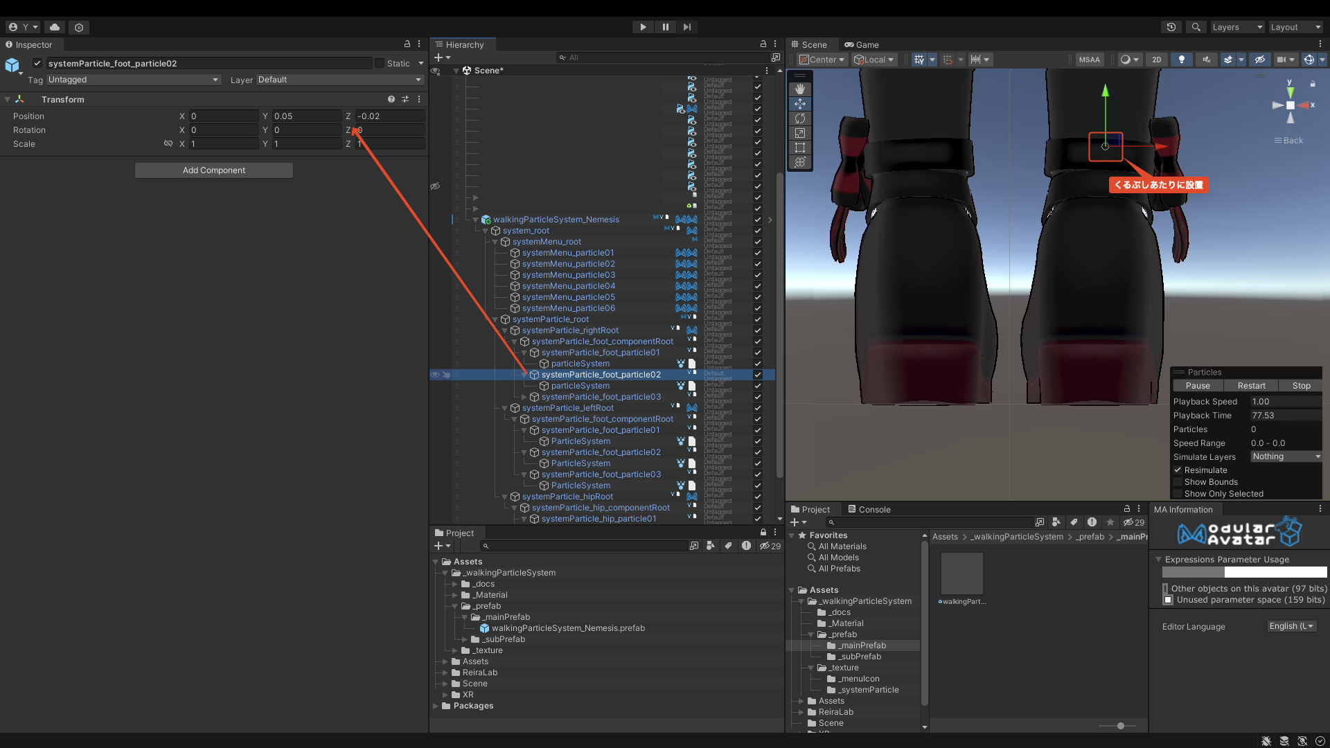The image size is (1330, 748).
Task: Toggle the Static checkbox in Inspector
Action: pos(380,63)
